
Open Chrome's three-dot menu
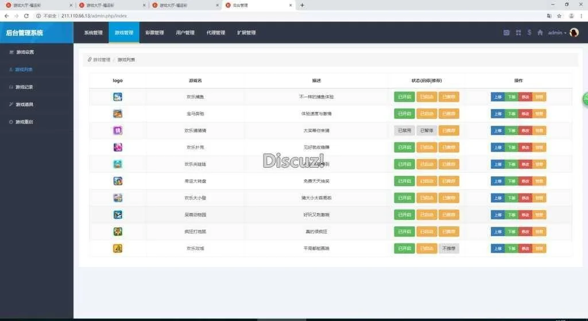tap(581, 16)
